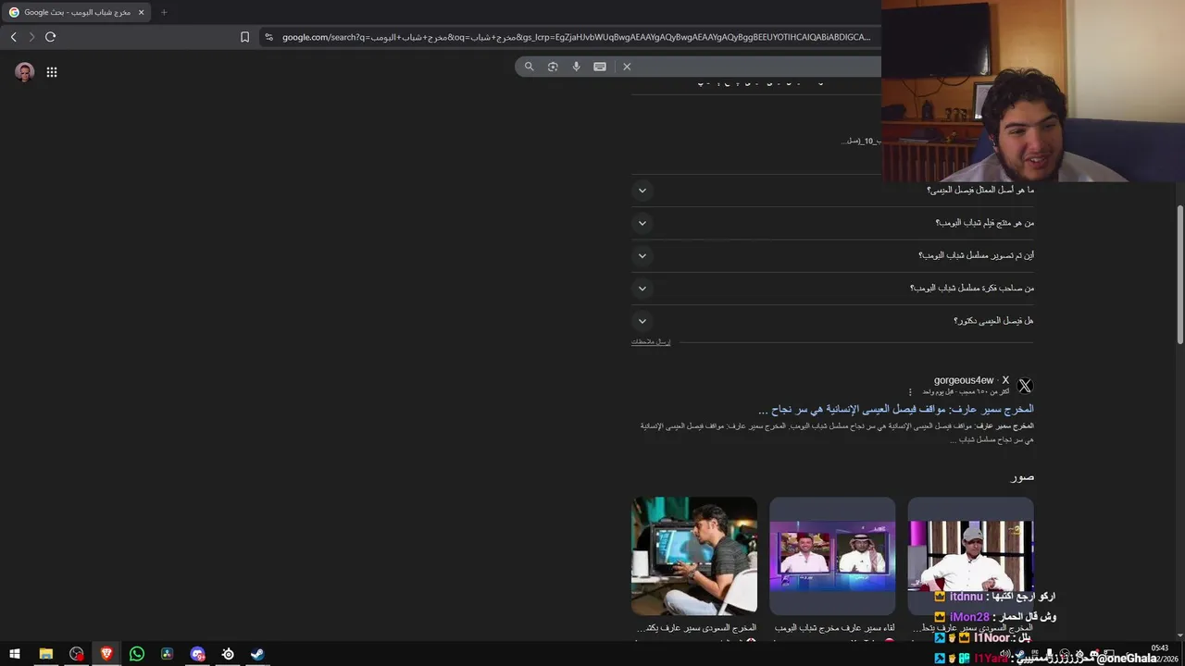The height and width of the screenshot is (666, 1185).
Task: Expand question أين تم تصوير مسلسل شباب البومب
Action: pos(832,255)
